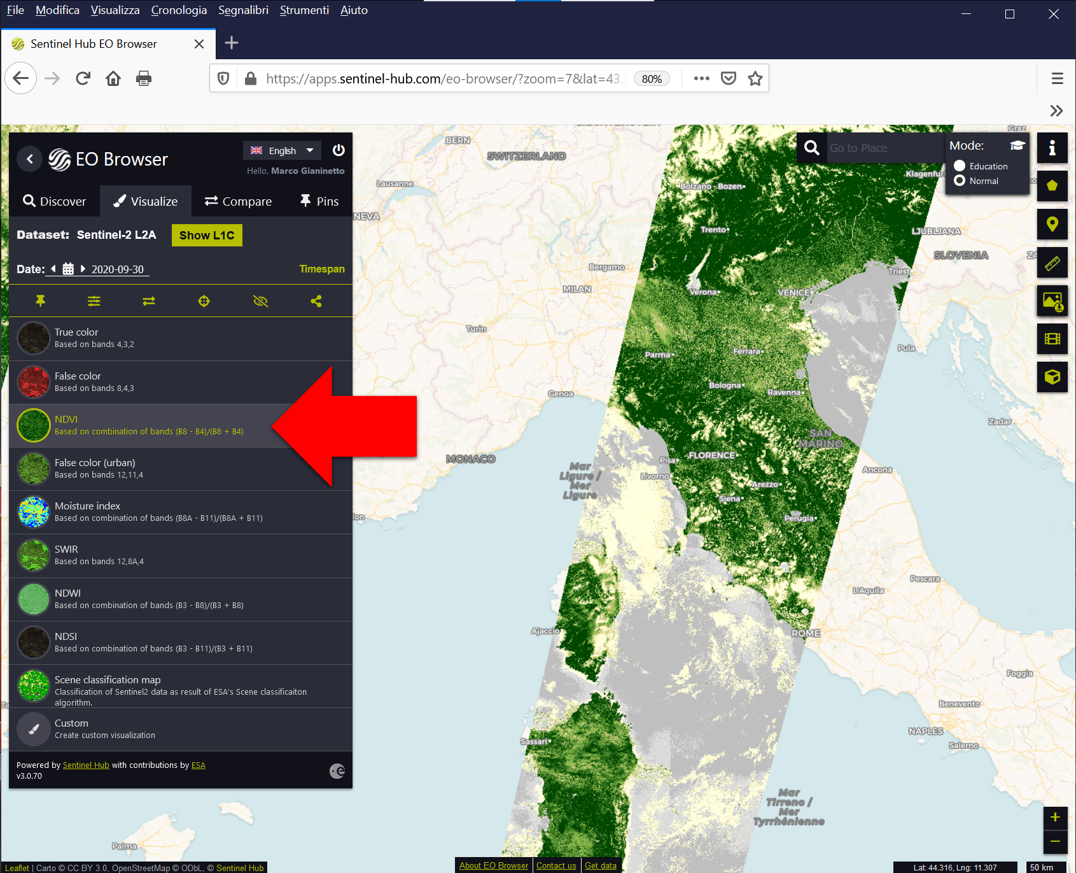Click the Go to Place search field
Image resolution: width=1076 pixels, height=873 pixels.
coord(884,148)
